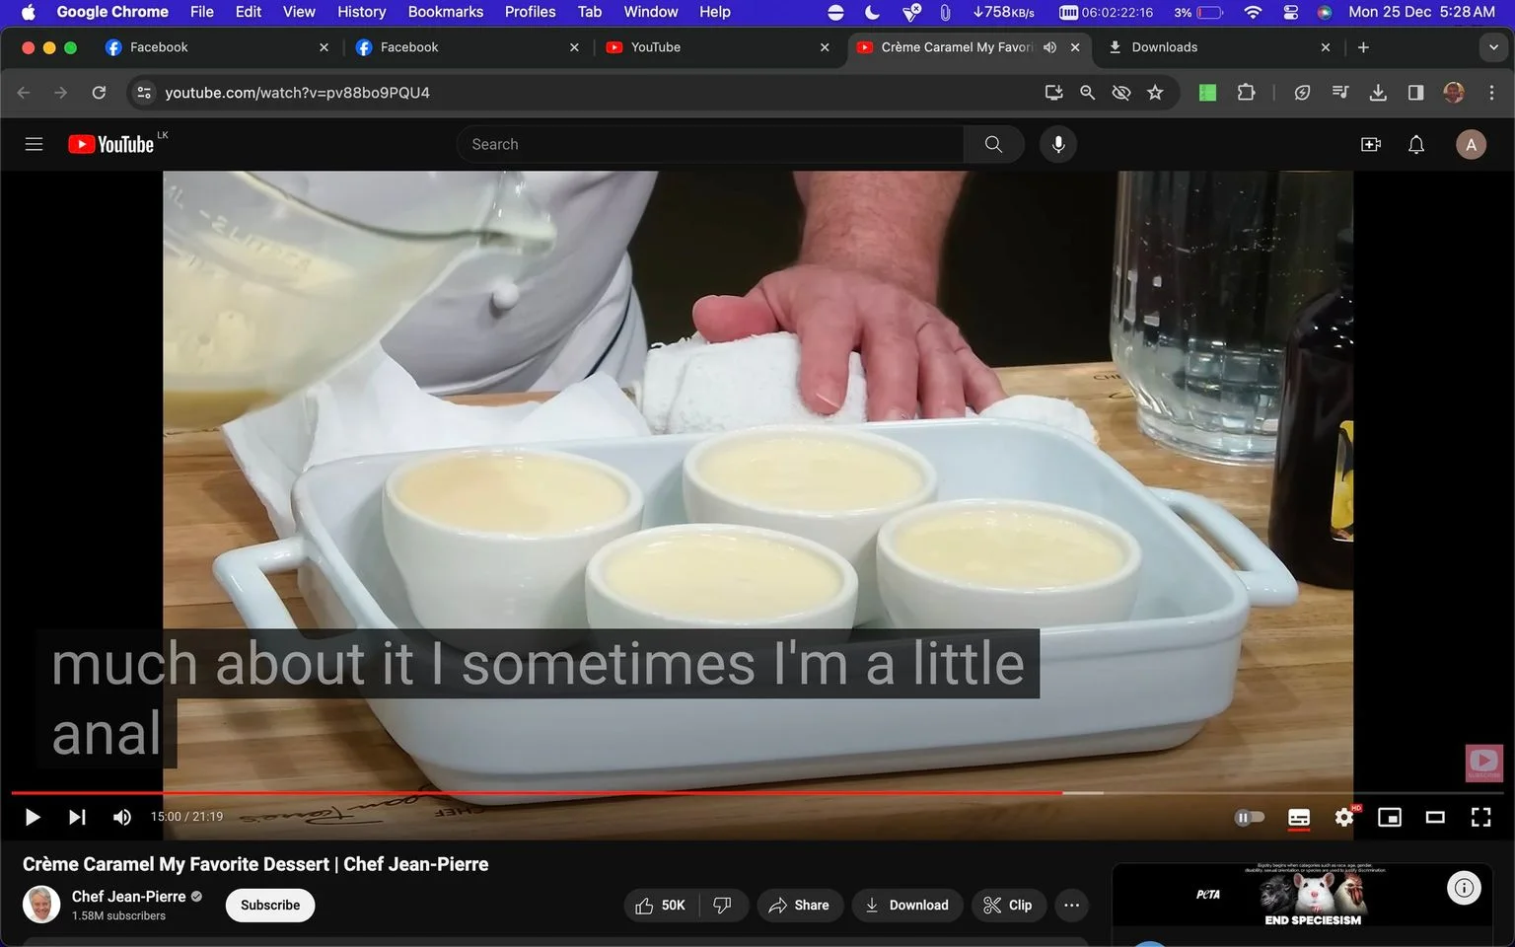Screen dimensions: 1515x947
Task: Open YouTube notifications bell
Action: pyautogui.click(x=1416, y=144)
